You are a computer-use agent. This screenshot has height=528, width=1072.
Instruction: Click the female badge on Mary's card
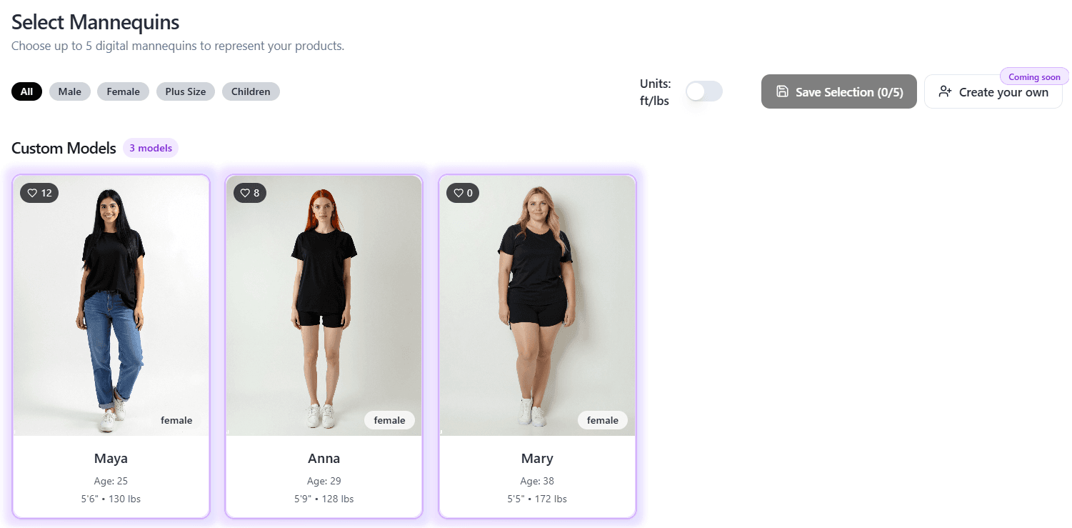pos(603,420)
